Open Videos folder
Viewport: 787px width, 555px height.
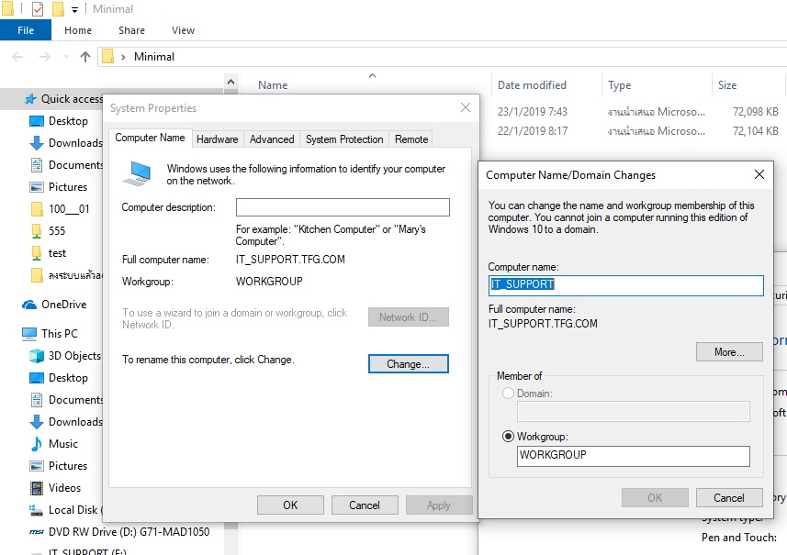pos(55,488)
